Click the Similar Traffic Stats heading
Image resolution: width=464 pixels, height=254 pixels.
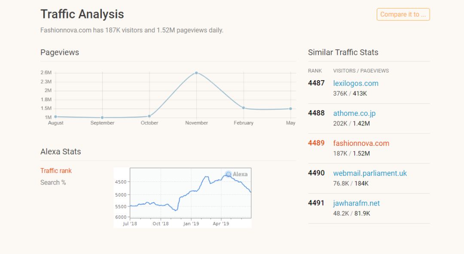[x=343, y=52]
